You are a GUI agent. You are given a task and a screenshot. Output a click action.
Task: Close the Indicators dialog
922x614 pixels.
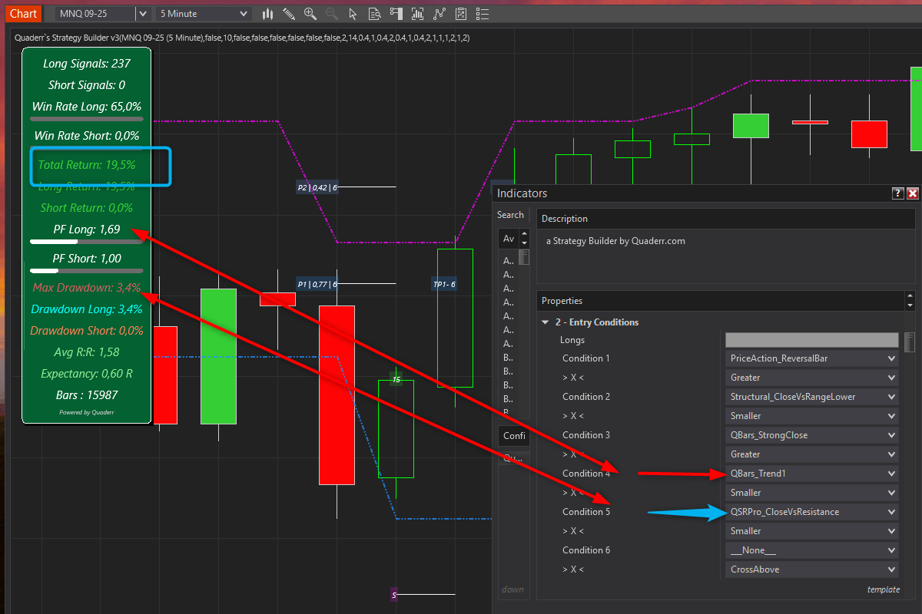913,193
